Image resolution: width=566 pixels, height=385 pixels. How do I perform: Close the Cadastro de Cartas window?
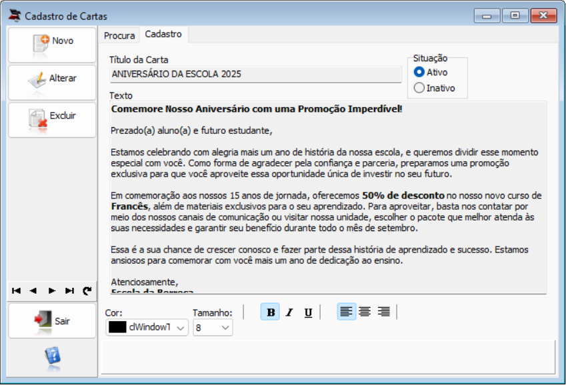543,15
